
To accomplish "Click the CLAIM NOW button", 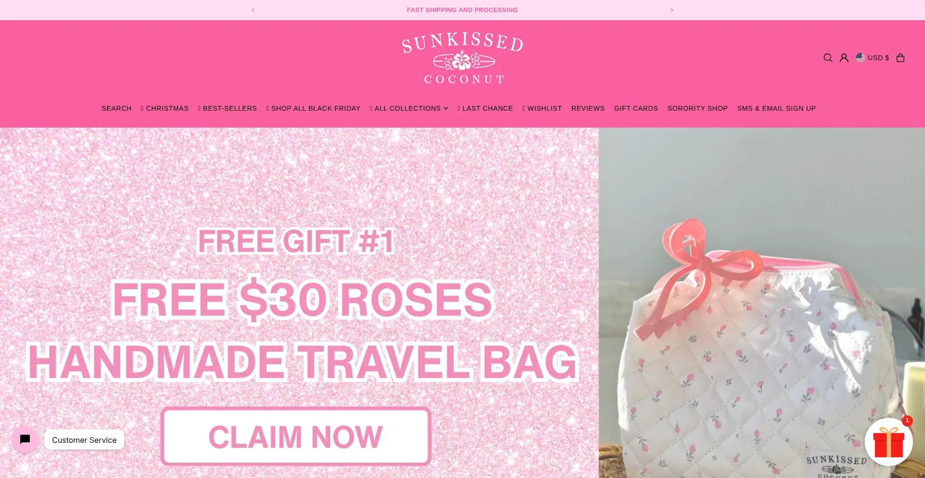I will point(296,436).
